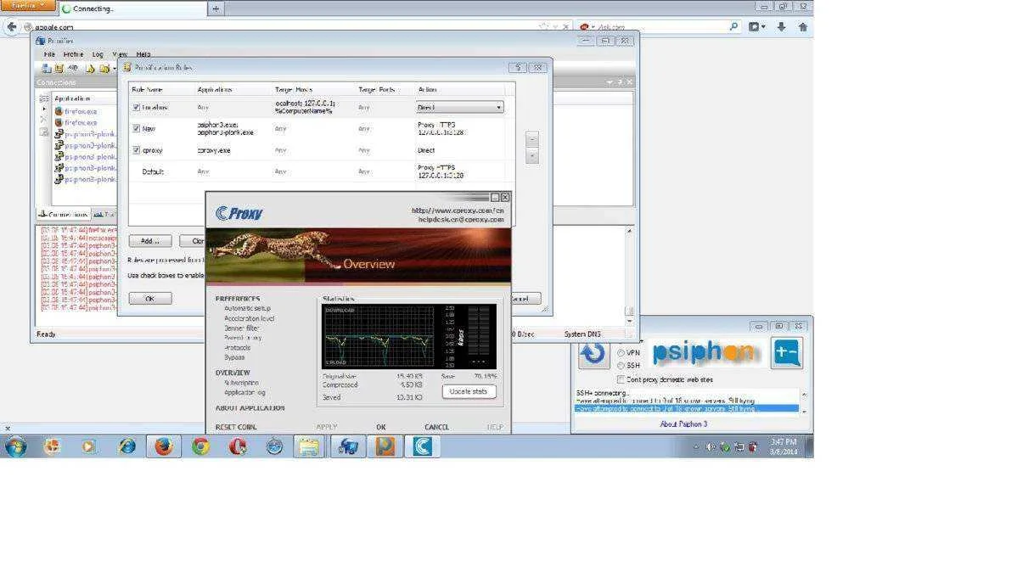
Task: Move rule down with arrow button
Action: coord(532,156)
